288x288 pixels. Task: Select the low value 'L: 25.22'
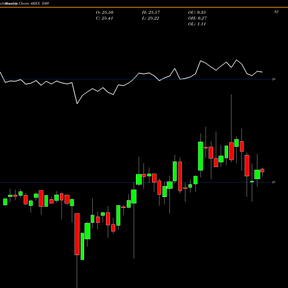[x=150, y=18]
